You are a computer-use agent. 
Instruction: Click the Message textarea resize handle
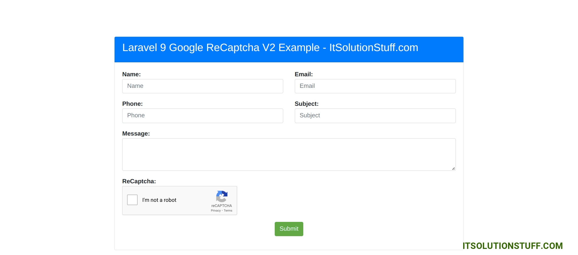pyautogui.click(x=453, y=168)
